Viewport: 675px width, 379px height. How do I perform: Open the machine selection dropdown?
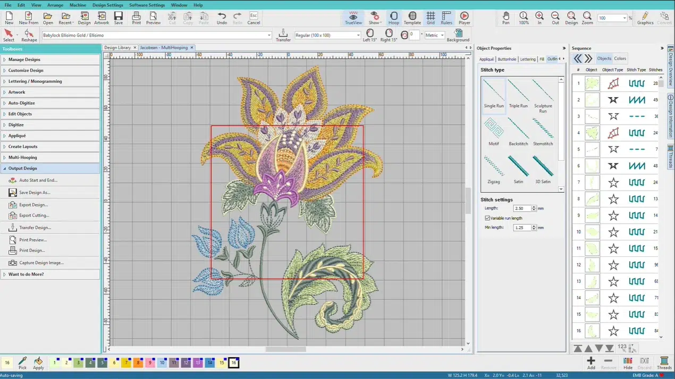(x=269, y=35)
